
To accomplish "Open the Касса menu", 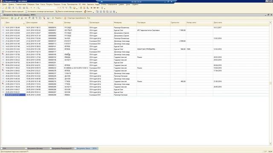I will [43, 5].
